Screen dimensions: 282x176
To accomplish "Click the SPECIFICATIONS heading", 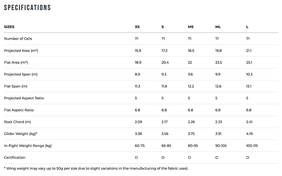I will (27, 8).
